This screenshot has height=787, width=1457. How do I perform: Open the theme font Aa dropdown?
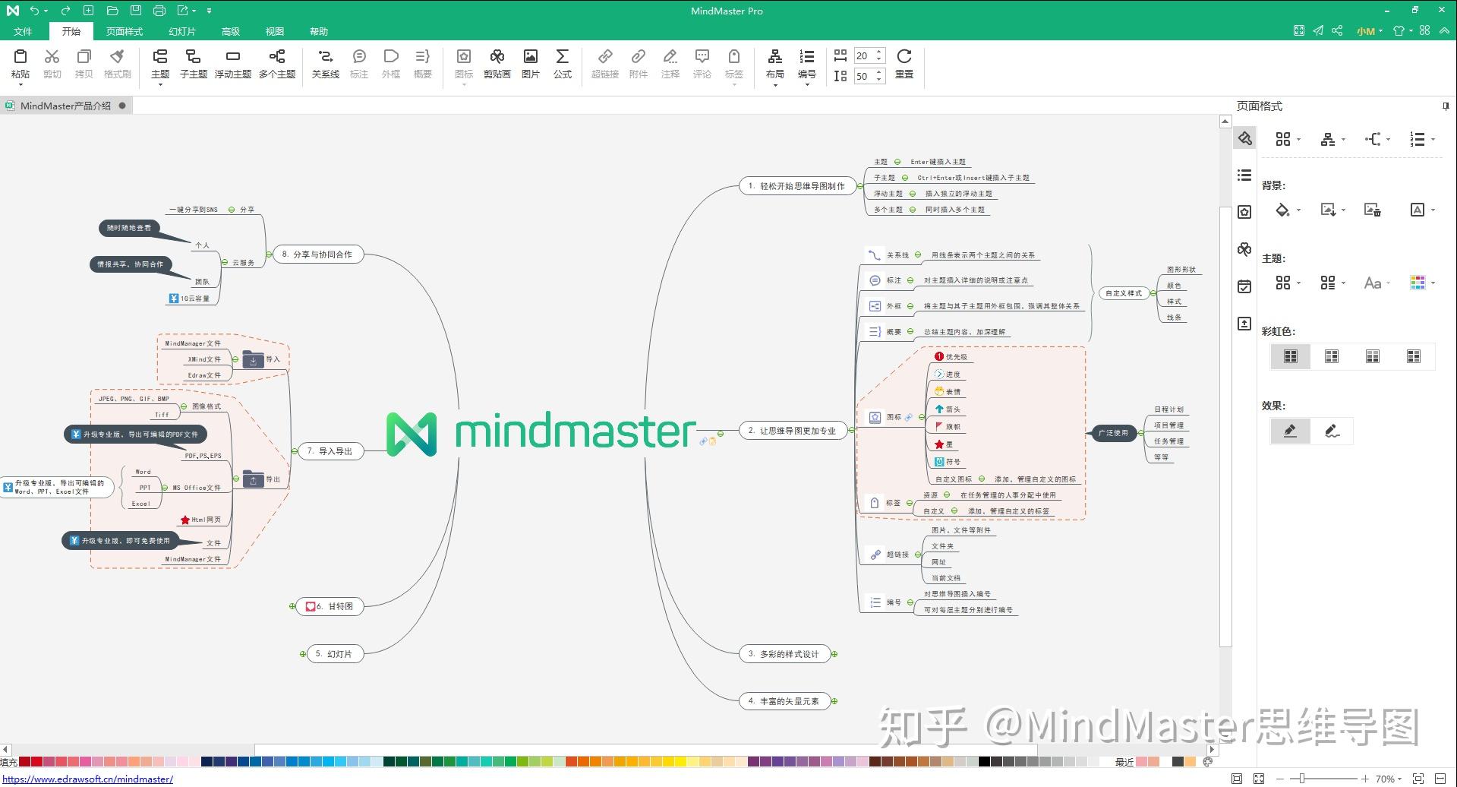[x=1389, y=283]
